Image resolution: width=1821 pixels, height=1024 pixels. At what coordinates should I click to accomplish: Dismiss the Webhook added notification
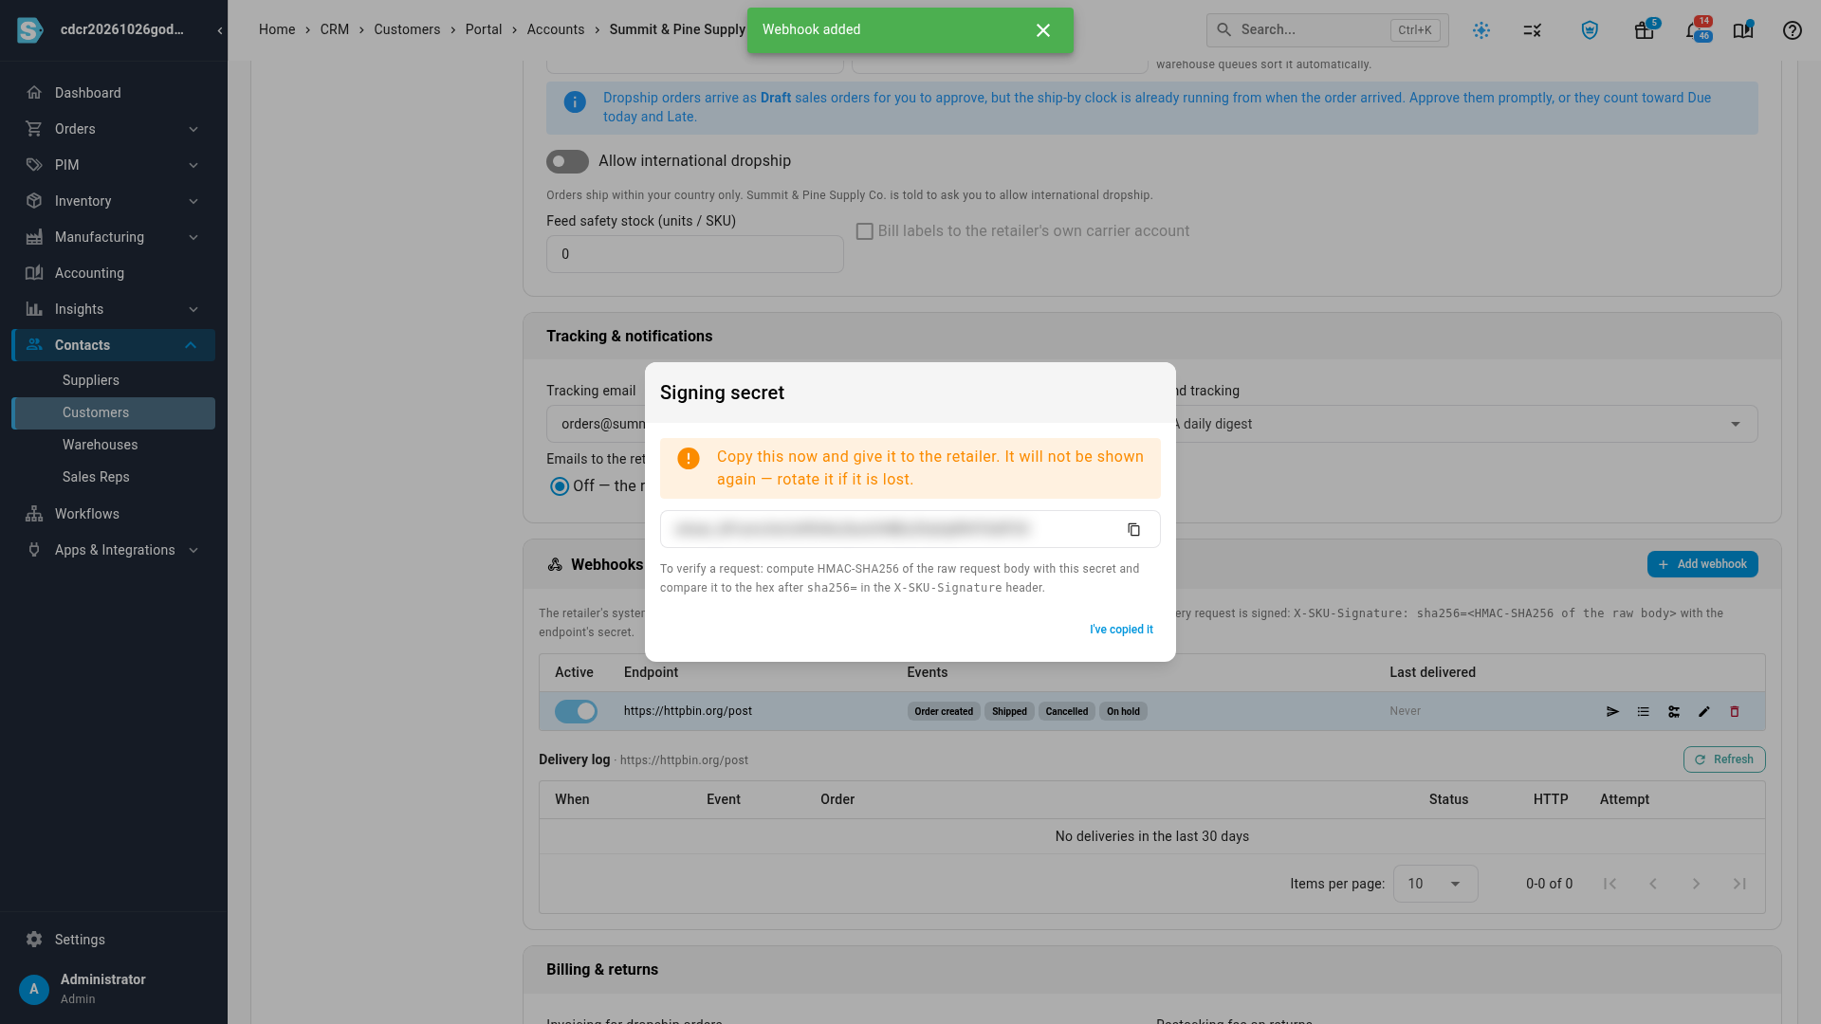pos(1043,30)
